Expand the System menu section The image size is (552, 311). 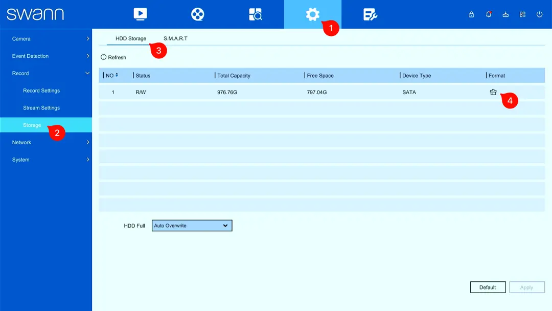point(46,160)
